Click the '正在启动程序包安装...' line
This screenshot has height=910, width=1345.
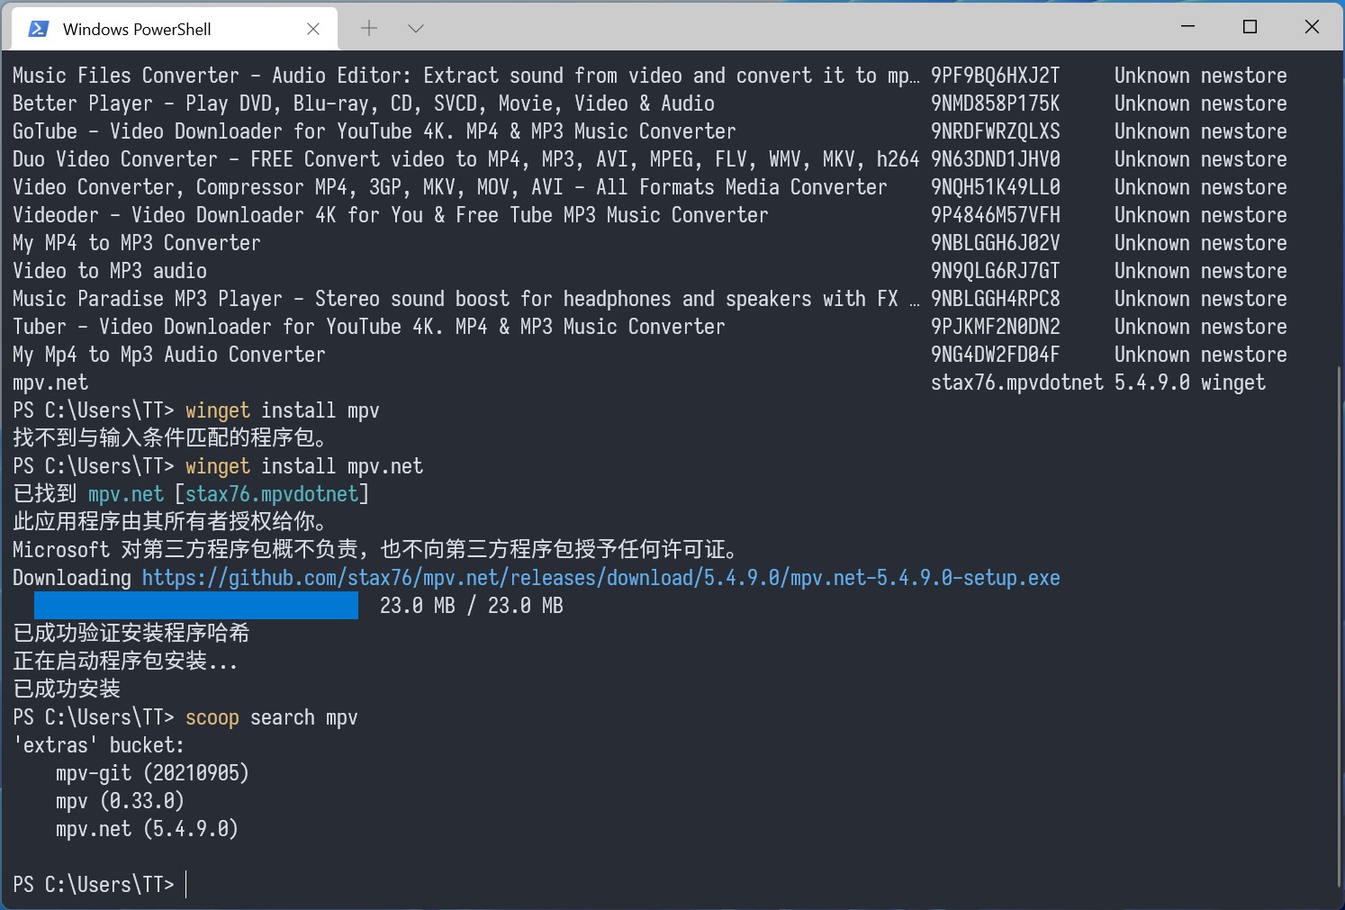pyautogui.click(x=126, y=662)
